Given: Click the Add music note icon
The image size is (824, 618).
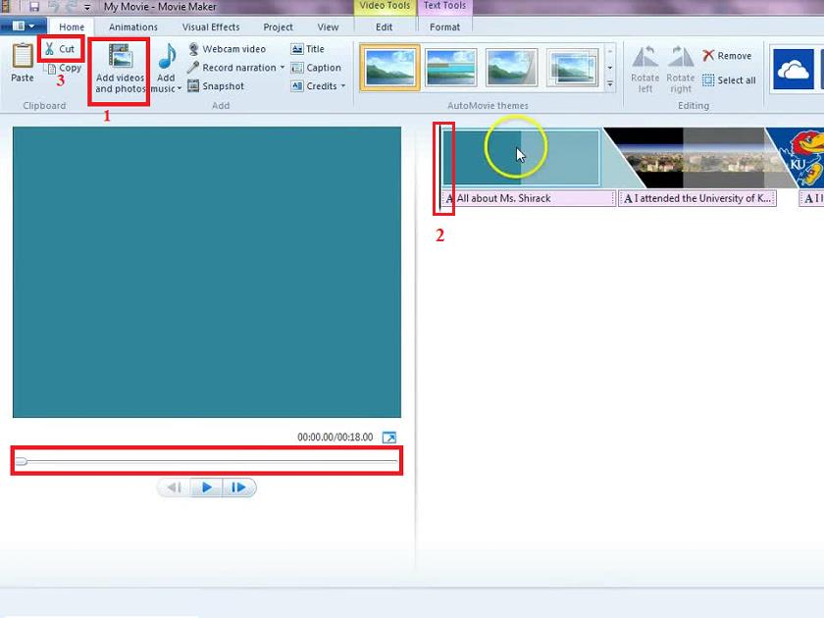Looking at the screenshot, I should (x=167, y=57).
